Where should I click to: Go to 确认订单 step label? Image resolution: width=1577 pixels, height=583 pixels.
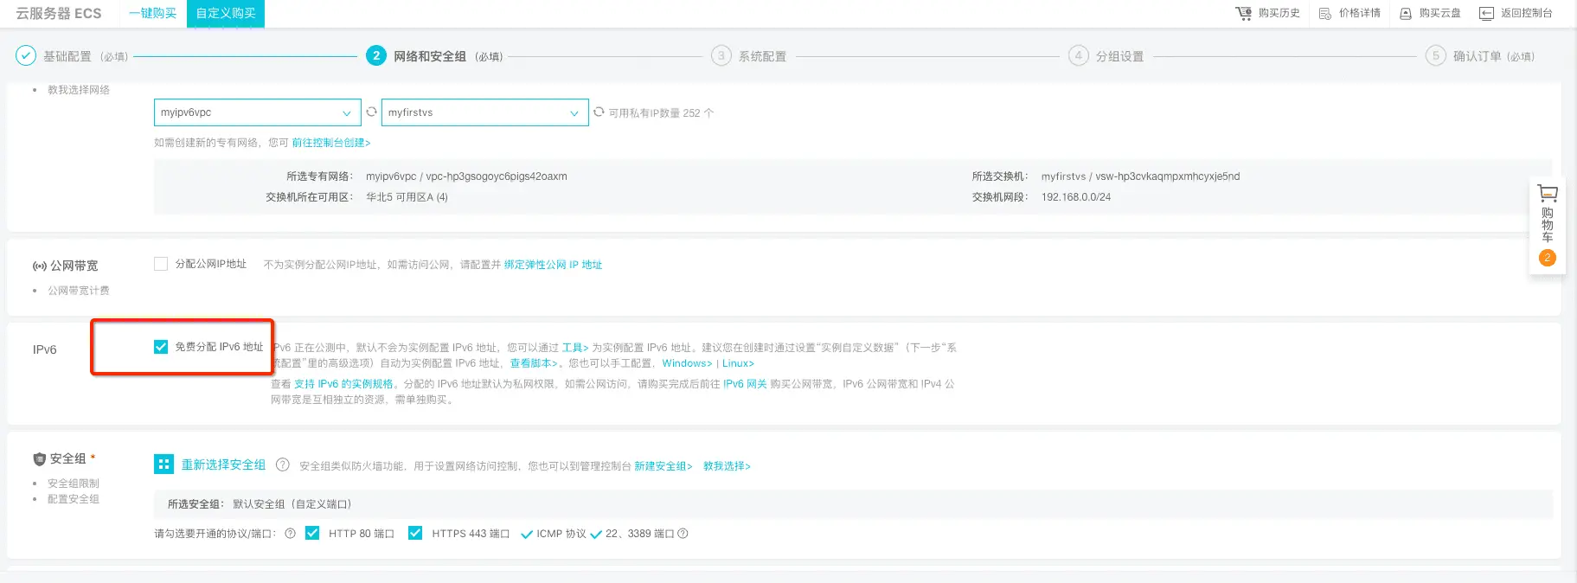[x=1477, y=56]
